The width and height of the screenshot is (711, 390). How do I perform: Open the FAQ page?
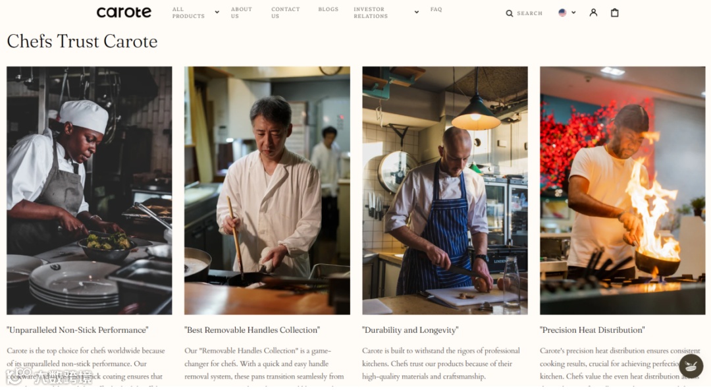click(436, 9)
